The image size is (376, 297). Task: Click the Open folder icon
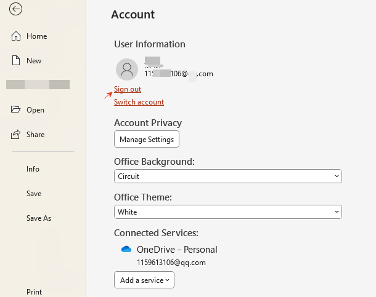15,109
